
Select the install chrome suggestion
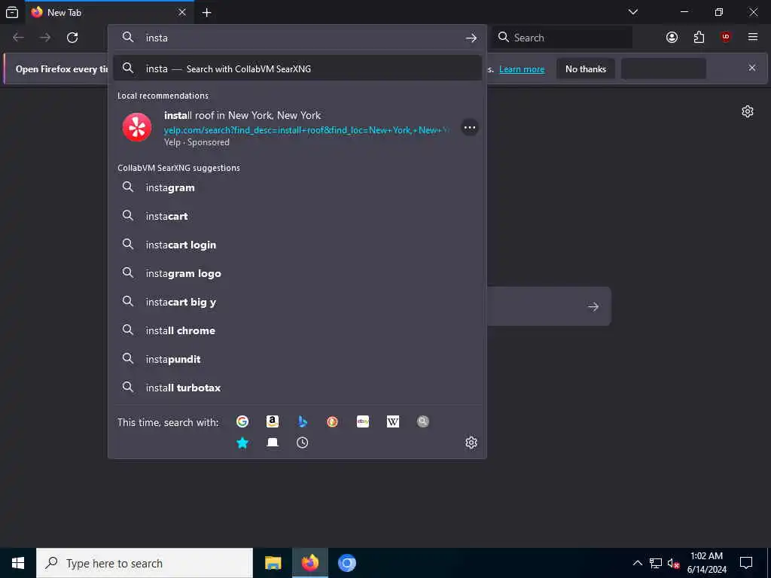(x=297, y=330)
